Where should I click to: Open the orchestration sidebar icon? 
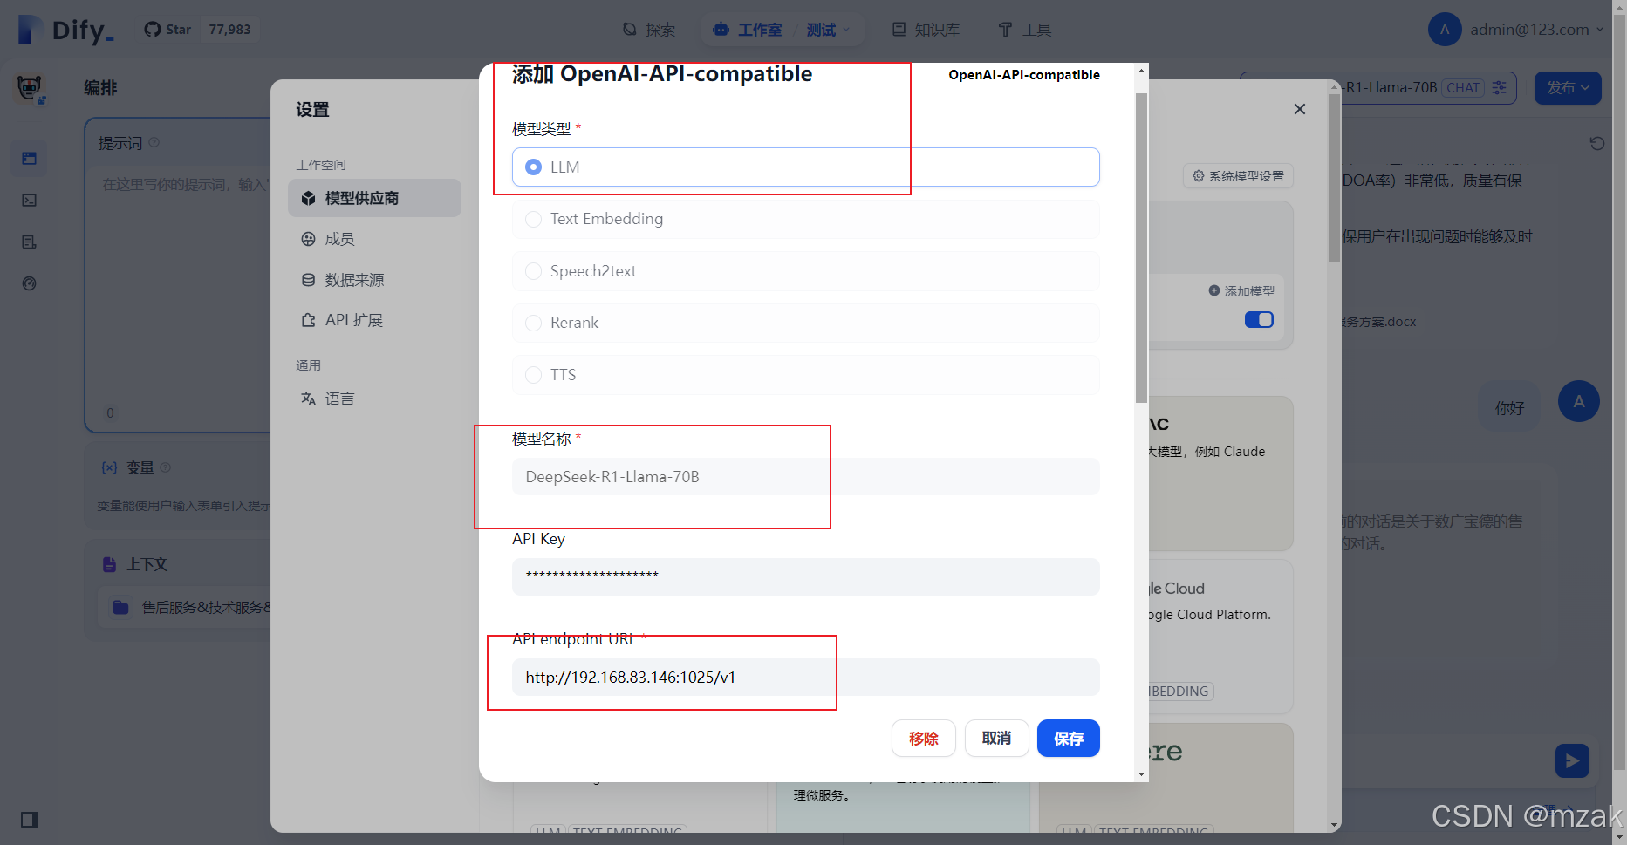click(29, 159)
